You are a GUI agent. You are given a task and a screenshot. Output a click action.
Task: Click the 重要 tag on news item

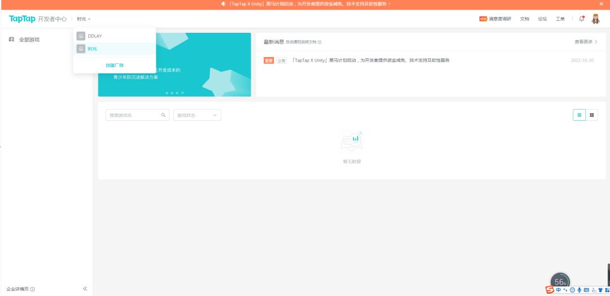tap(268, 60)
